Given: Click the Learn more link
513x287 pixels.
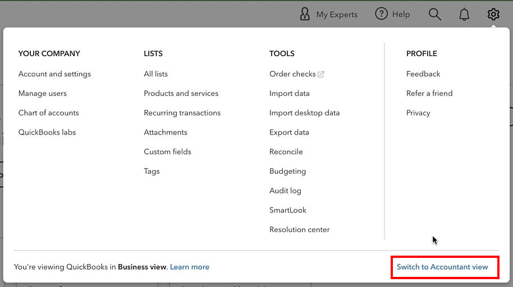Looking at the screenshot, I should tap(190, 267).
